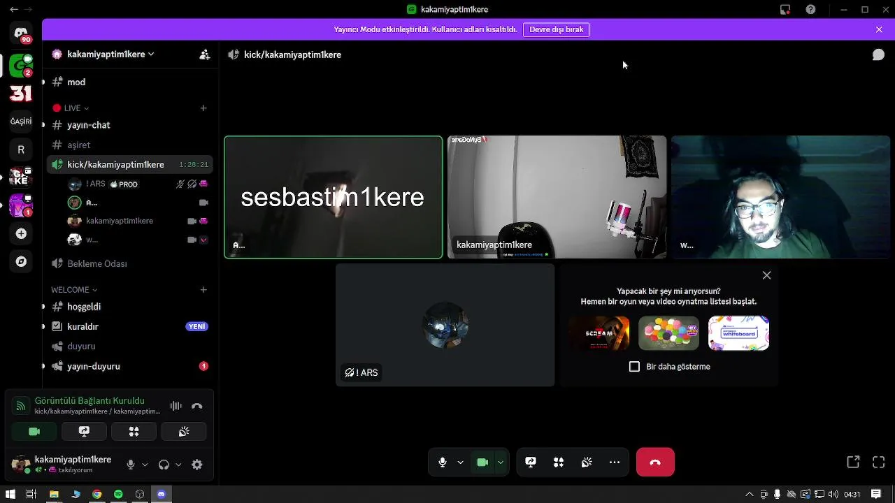895x503 pixels.
Task: Open the yayın-chat channel
Action: tap(130, 125)
